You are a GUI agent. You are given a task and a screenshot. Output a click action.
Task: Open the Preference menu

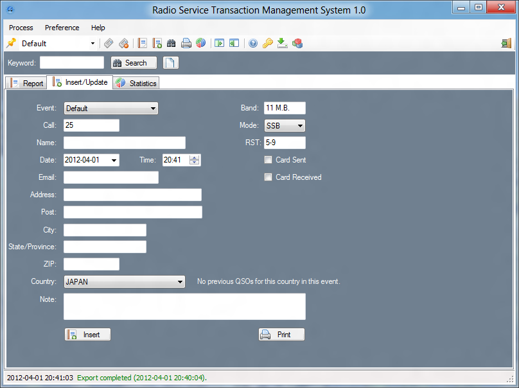click(x=62, y=28)
